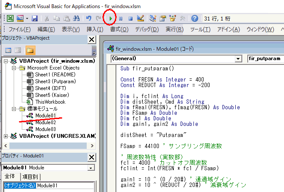Open the ウィンドウ(W) menu
284x192 pixels.
260,29
